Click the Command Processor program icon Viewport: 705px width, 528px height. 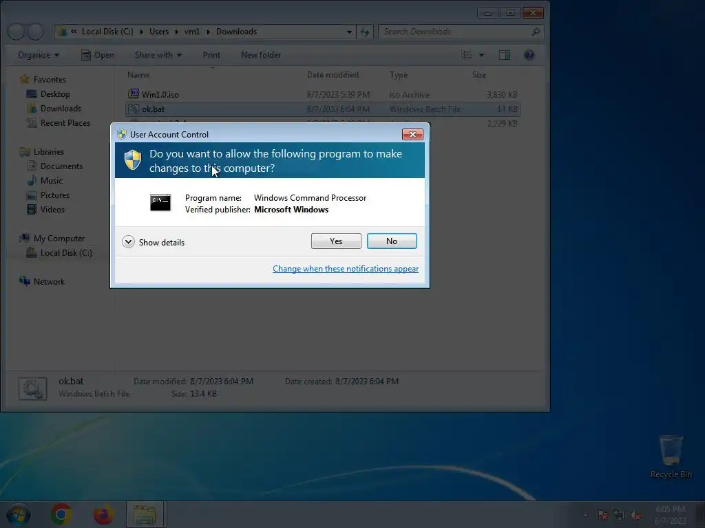pyautogui.click(x=160, y=203)
